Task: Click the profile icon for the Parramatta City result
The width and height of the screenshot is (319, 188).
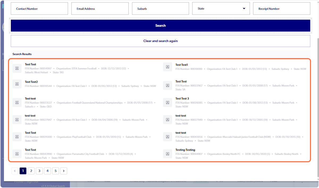Action: pyautogui.click(x=17, y=154)
